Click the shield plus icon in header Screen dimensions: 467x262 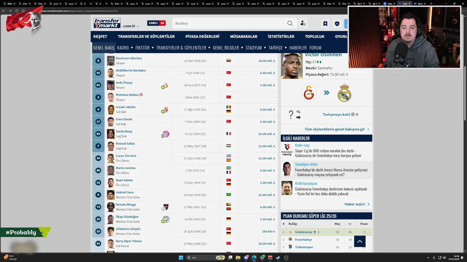click(x=337, y=24)
